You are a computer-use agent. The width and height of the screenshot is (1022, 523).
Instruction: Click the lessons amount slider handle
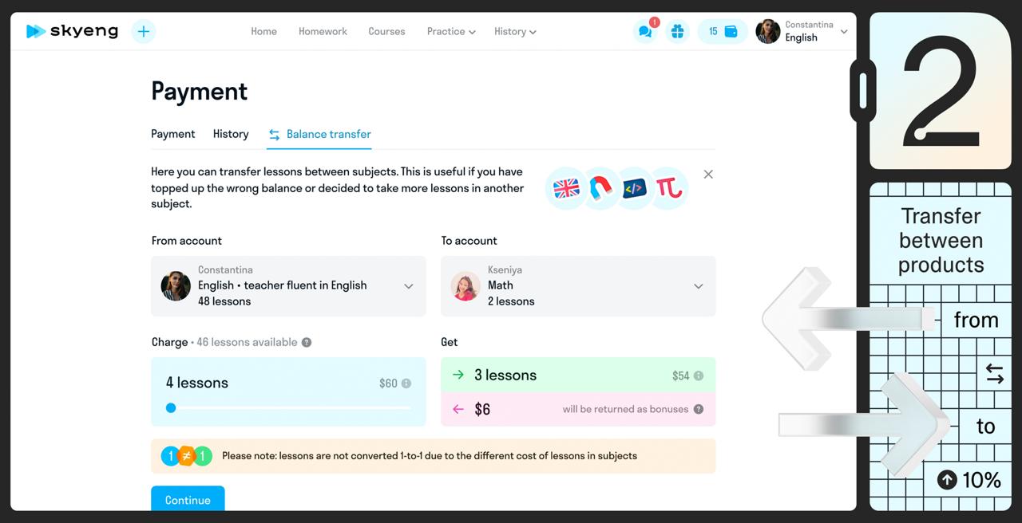pyautogui.click(x=171, y=407)
